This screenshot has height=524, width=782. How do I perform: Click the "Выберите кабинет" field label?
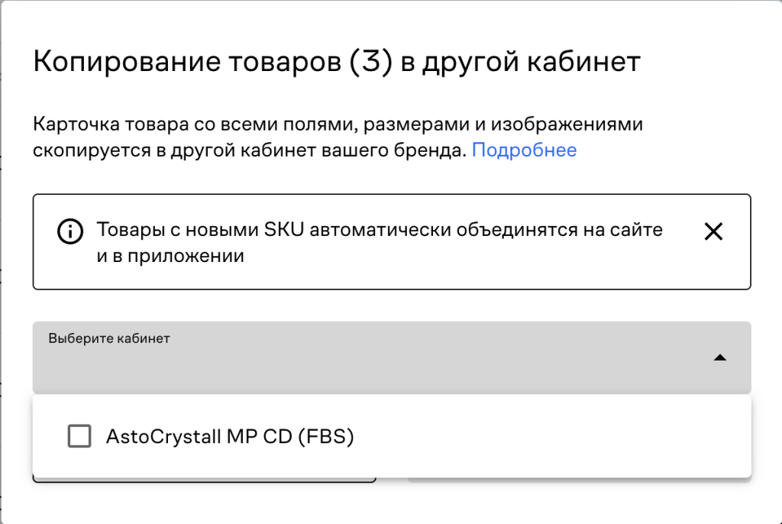click(109, 338)
